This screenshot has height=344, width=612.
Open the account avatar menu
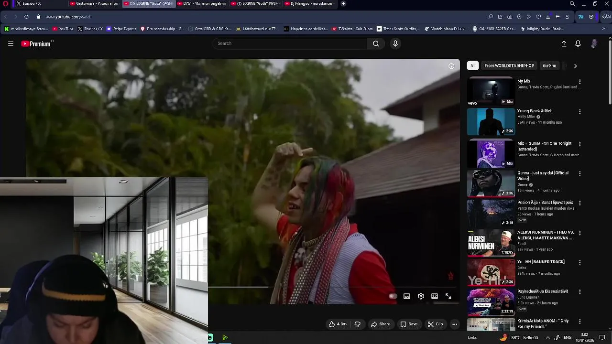[x=594, y=43]
